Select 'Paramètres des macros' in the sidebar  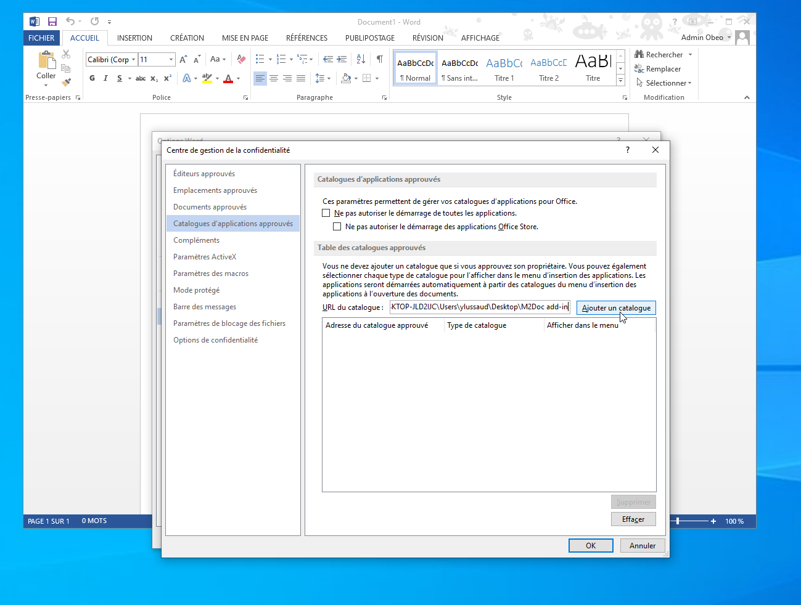tap(232, 274)
